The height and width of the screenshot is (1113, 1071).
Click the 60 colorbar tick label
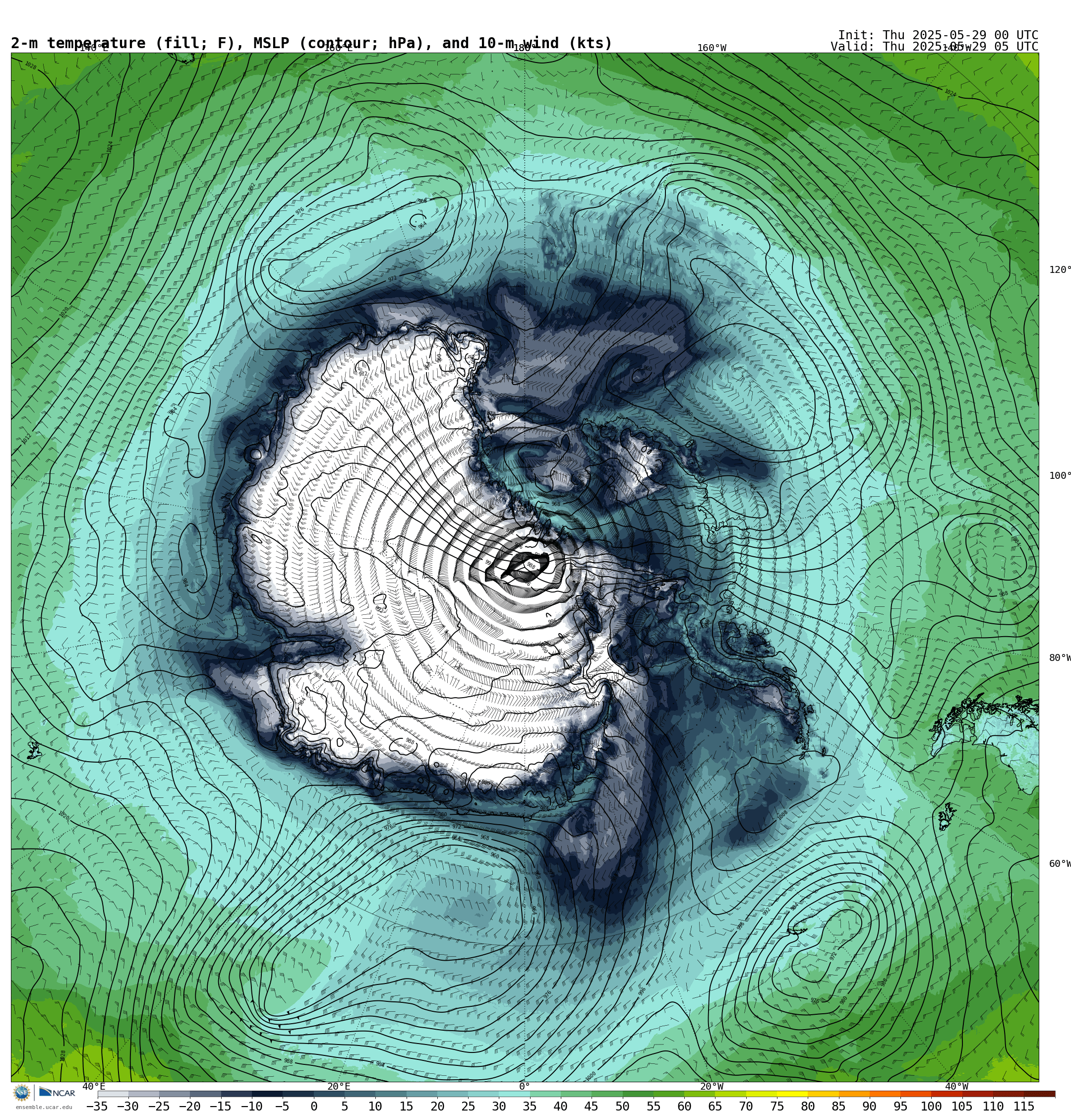(x=684, y=1106)
